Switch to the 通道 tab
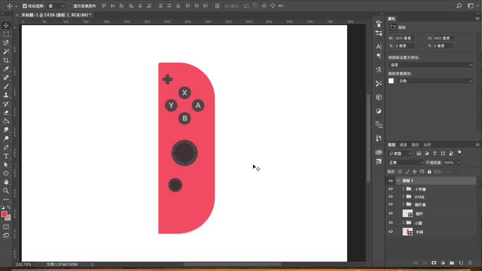482x271 pixels. 403,145
